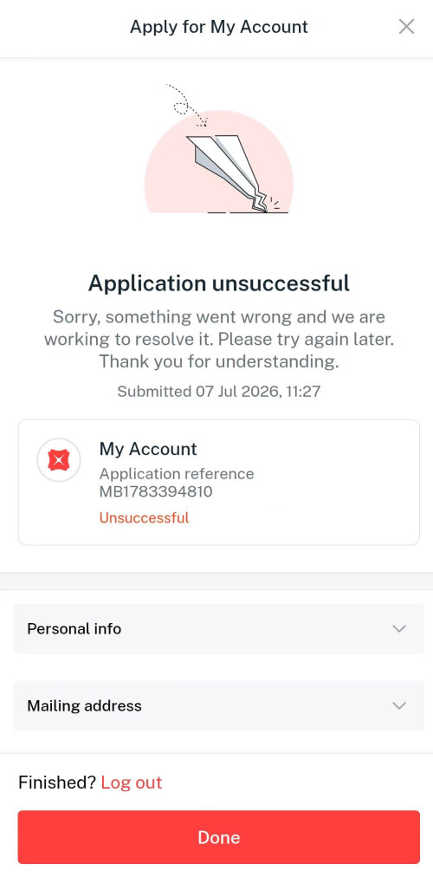Select the My Account application card
Image resolution: width=433 pixels, height=877 pixels.
click(219, 482)
